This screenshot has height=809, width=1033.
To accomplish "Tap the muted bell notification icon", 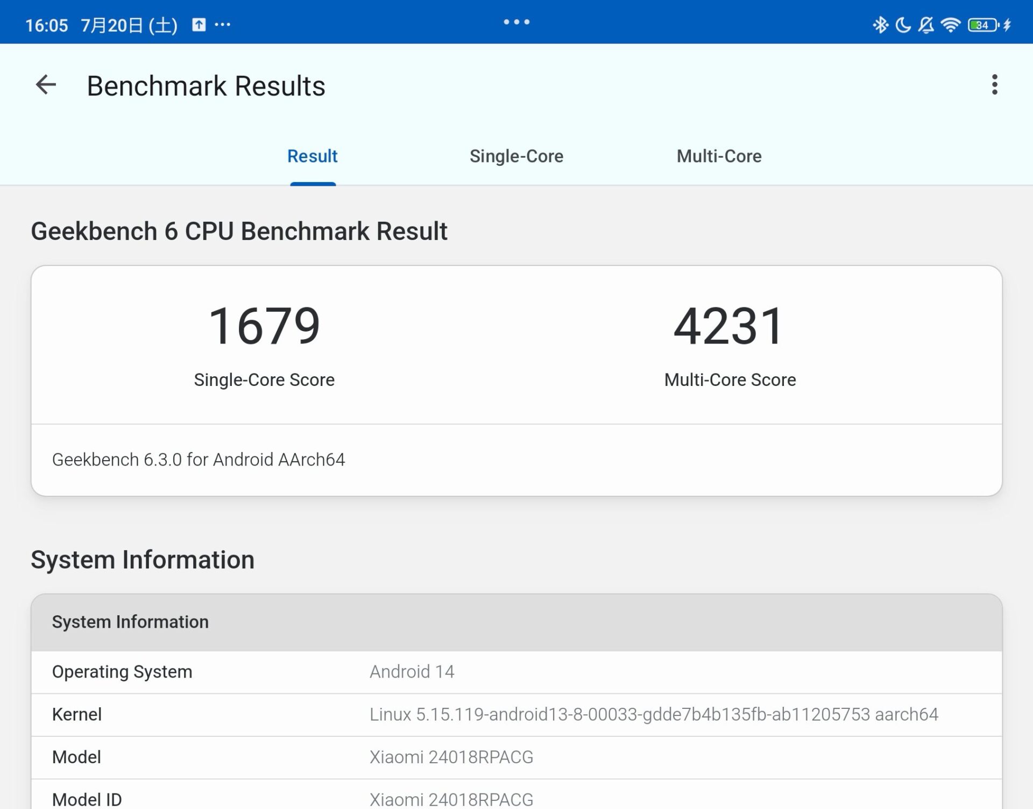I will coord(926,25).
